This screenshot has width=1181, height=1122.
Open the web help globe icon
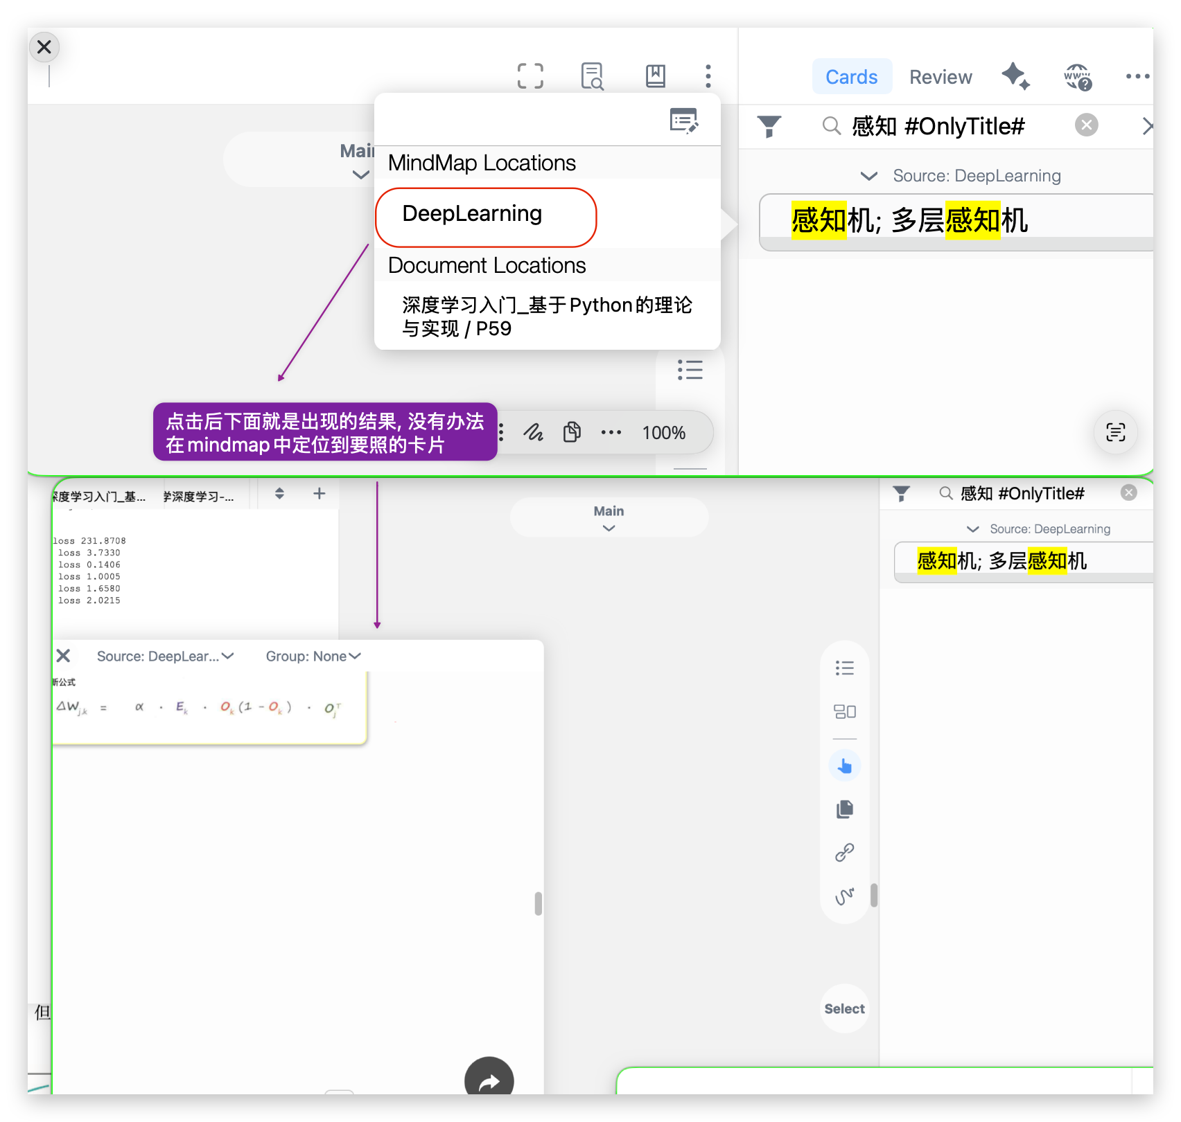coord(1078,77)
